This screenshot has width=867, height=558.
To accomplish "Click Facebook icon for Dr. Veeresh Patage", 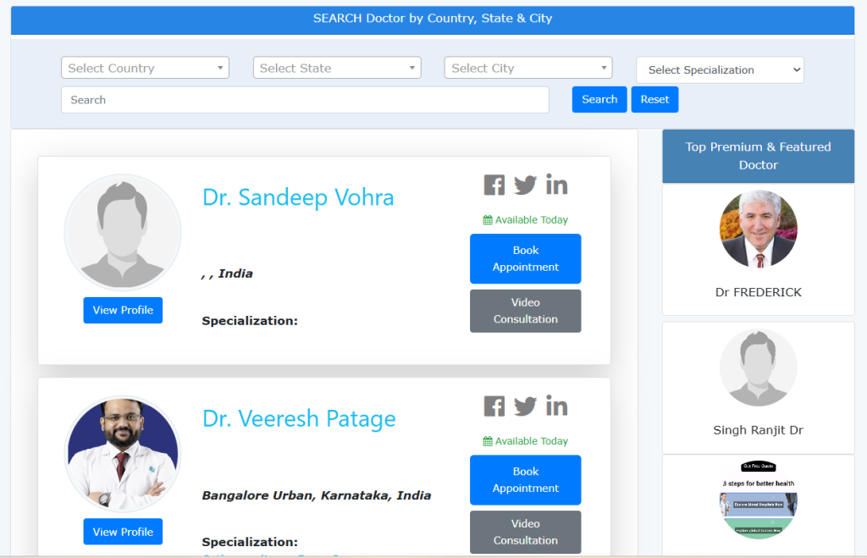I will 494,406.
